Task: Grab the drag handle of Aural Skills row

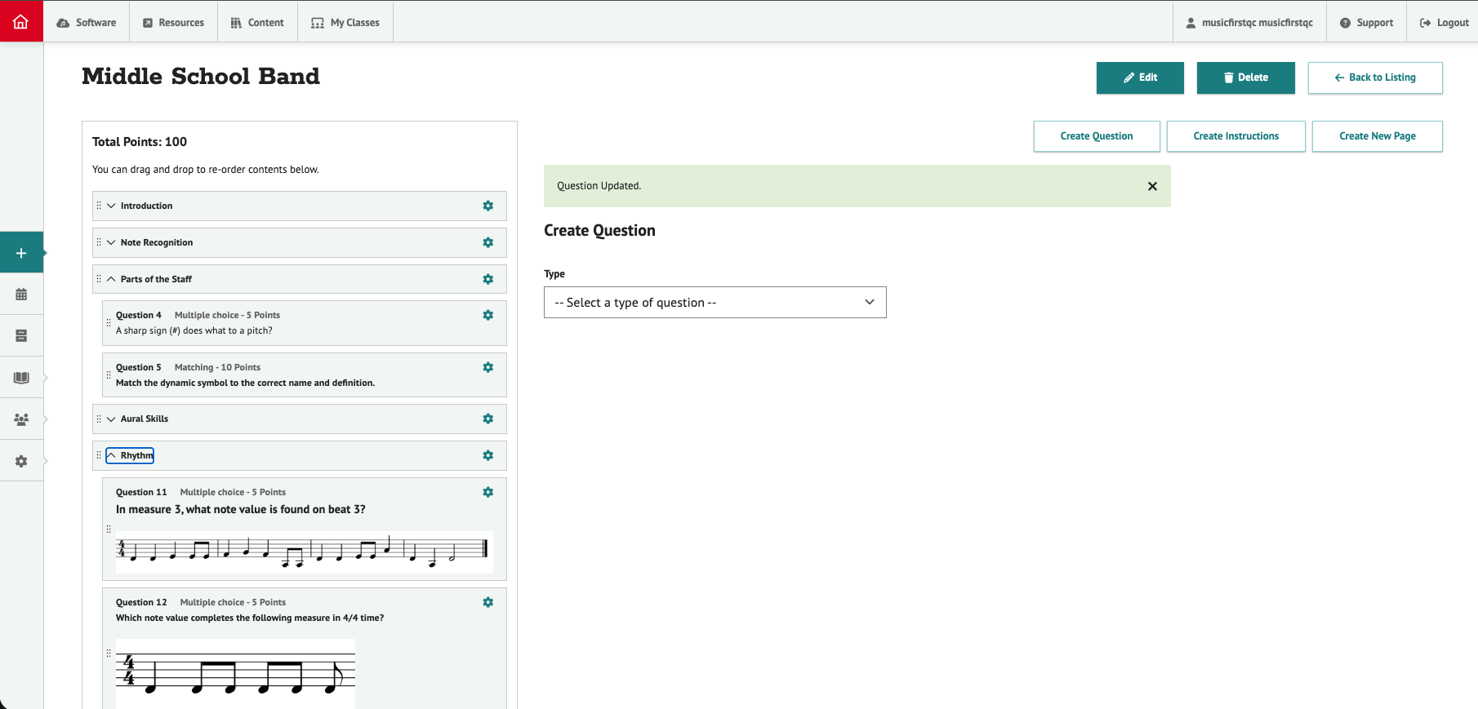Action: (x=99, y=419)
